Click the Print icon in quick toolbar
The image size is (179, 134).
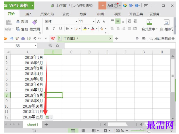(23, 39)
